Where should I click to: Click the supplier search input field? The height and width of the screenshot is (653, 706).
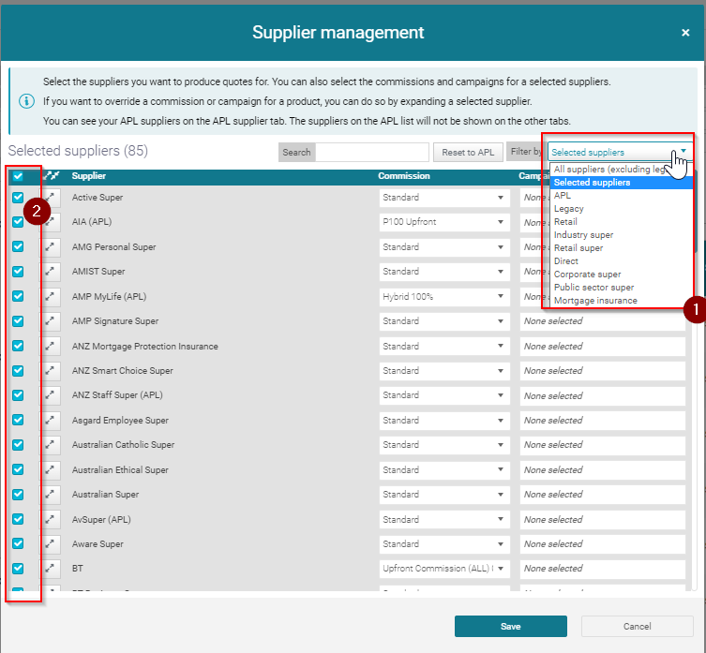[372, 152]
